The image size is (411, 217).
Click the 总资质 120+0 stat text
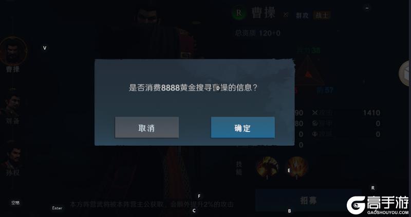point(257,33)
